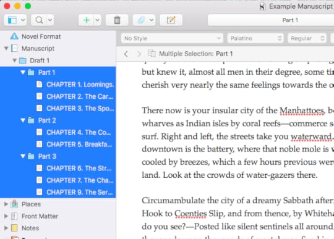Open the View mode dropdown arrow
The height and width of the screenshot is (239, 334).
[23, 20]
